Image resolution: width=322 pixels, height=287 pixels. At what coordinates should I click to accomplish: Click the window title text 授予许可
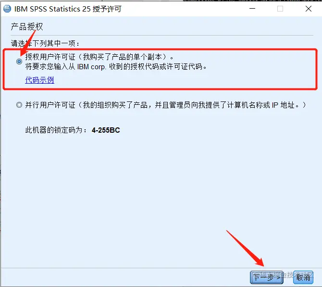[x=107, y=9]
